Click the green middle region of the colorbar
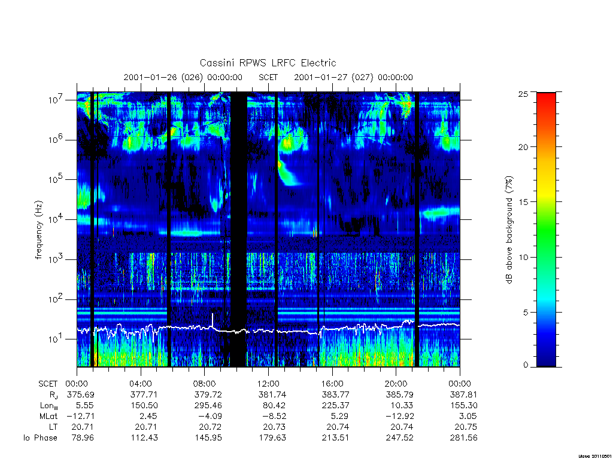This screenshot has width=613, height=459. (546, 230)
